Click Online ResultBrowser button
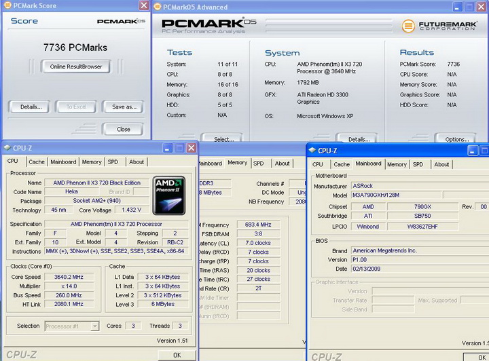489x361 pixels. pyautogui.click(x=75, y=66)
